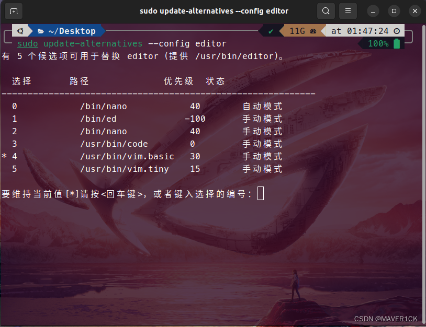Viewport: 426px width, 327px height.
Task: Open the hamburger menu
Action: click(x=347, y=11)
